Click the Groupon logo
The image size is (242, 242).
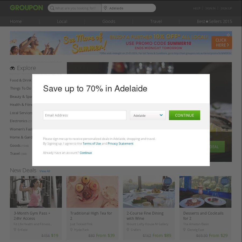[26, 8]
